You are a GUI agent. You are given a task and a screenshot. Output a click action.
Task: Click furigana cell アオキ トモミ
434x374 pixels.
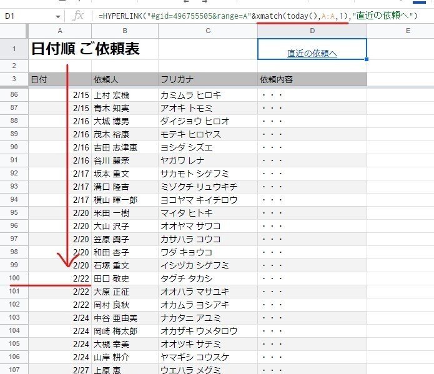coord(208,108)
